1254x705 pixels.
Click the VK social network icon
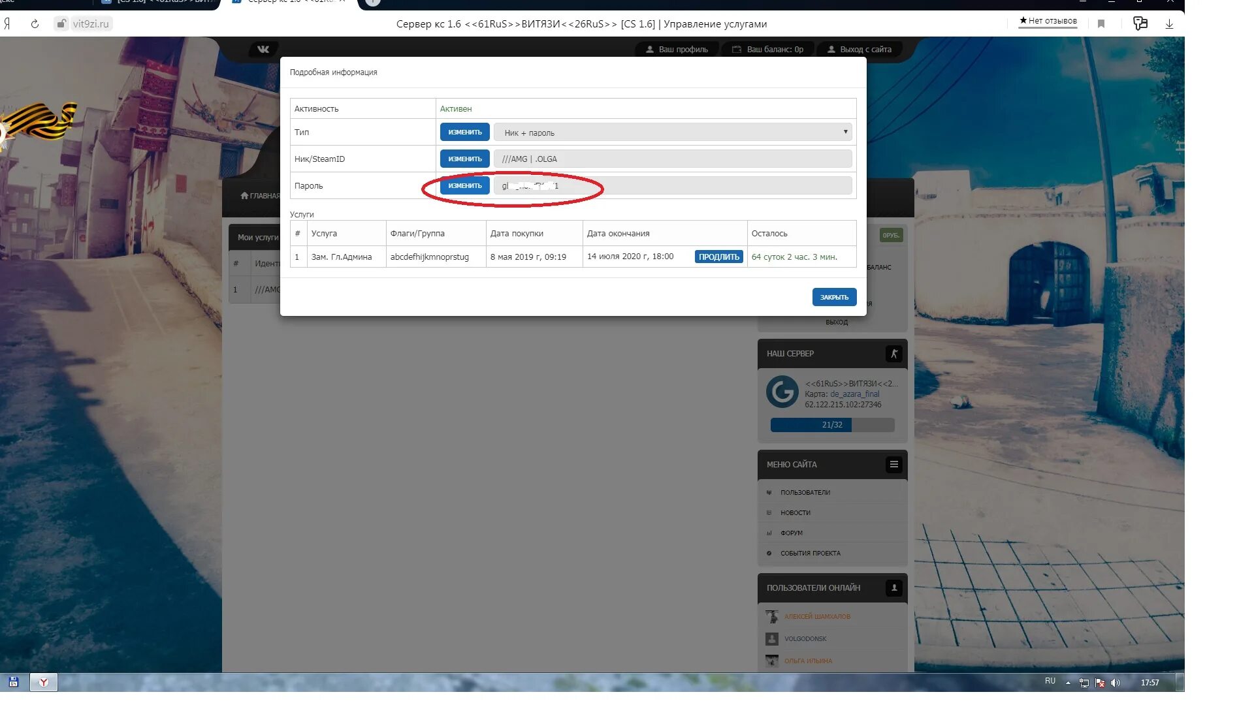coord(263,49)
